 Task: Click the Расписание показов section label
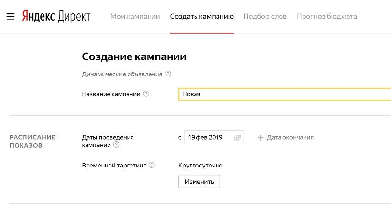pos(33,141)
